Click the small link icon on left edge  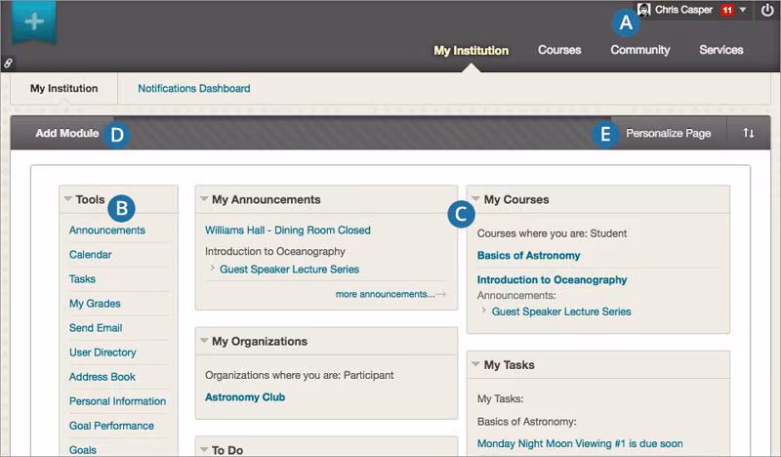9,62
